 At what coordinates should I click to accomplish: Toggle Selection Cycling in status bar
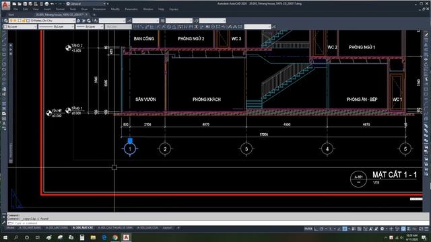[365, 229]
